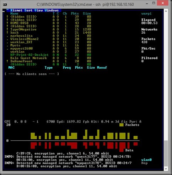Open the Sort menu
The width and height of the screenshot is (172, 175).
pos(28,10)
